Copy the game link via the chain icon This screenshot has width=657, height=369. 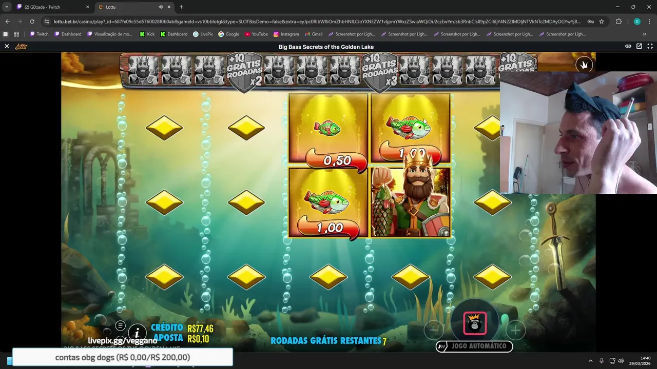pos(628,46)
